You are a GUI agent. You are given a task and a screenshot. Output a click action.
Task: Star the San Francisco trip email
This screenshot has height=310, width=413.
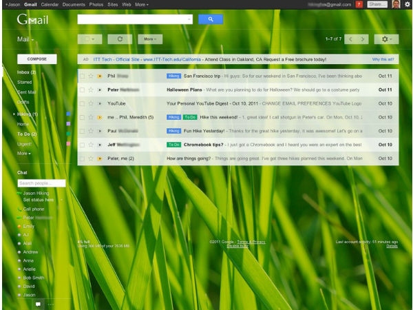[x=91, y=76]
